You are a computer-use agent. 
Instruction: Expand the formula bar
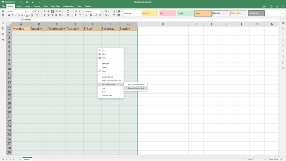pyautogui.click(x=279, y=20)
